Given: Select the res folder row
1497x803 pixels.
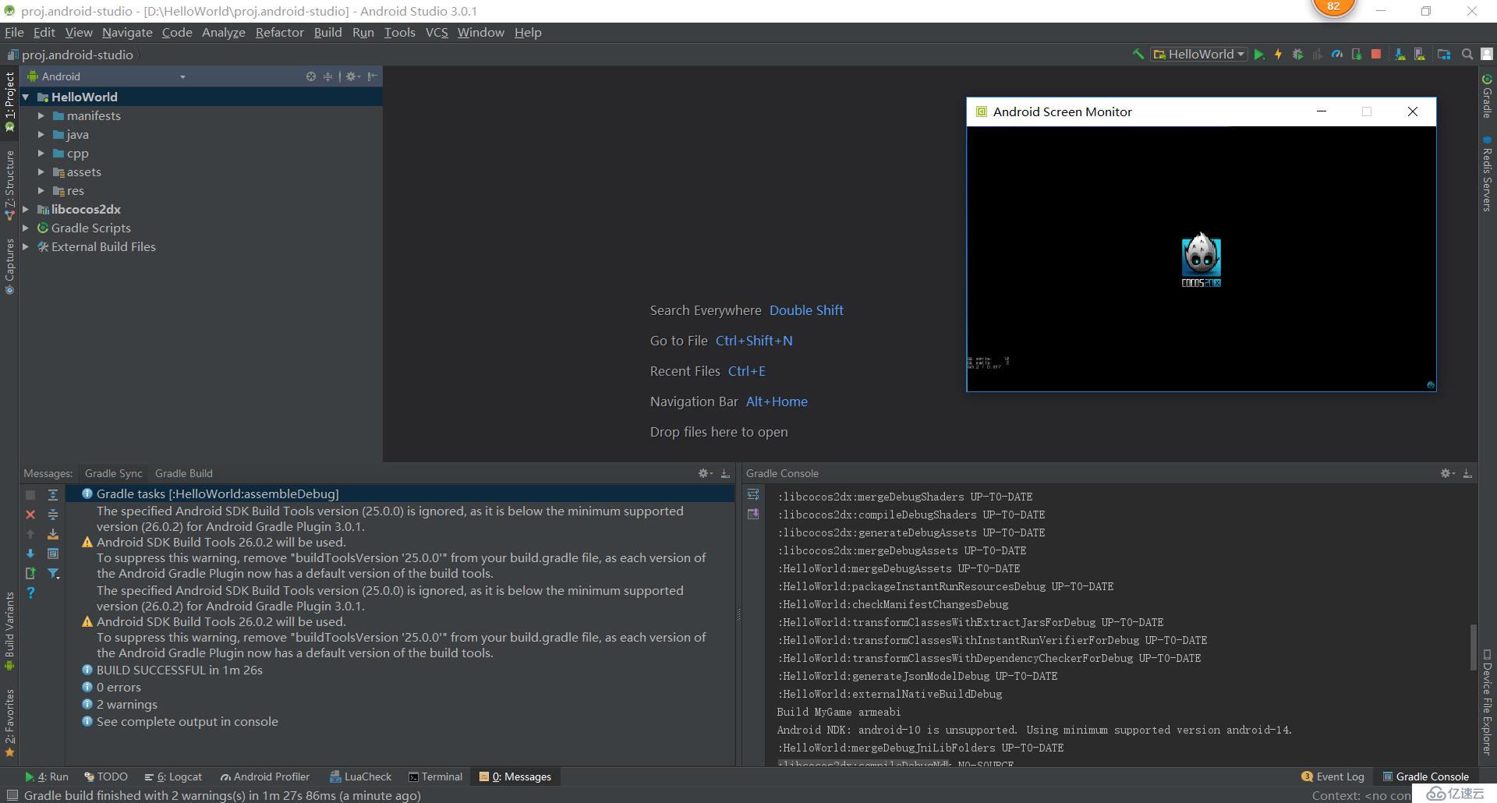Looking at the screenshot, I should click(x=201, y=190).
